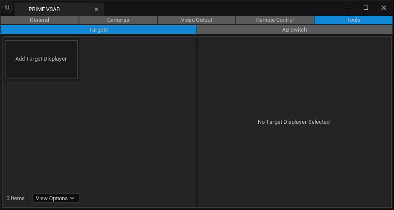Expand the View Options dropdown
Viewport: 394px width, 210px height.
click(x=56, y=198)
